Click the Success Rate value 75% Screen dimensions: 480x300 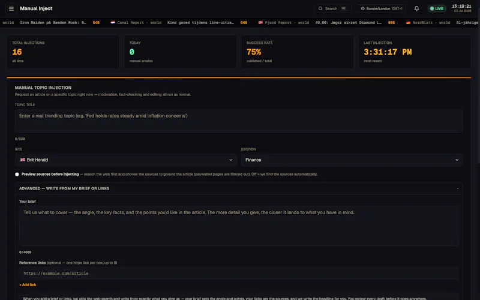254,52
